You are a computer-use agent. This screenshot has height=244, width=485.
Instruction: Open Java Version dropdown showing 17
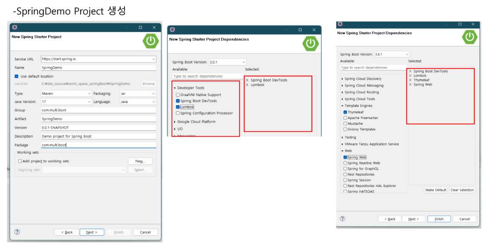tap(89, 102)
